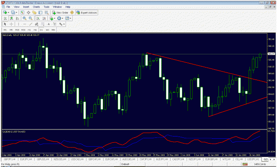Click the Templates icon
Image resolution: width=277 pixels, height=167 pixels.
pyautogui.click(x=67, y=18)
